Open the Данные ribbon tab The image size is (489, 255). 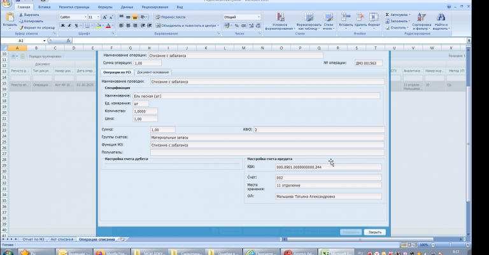pyautogui.click(x=127, y=7)
